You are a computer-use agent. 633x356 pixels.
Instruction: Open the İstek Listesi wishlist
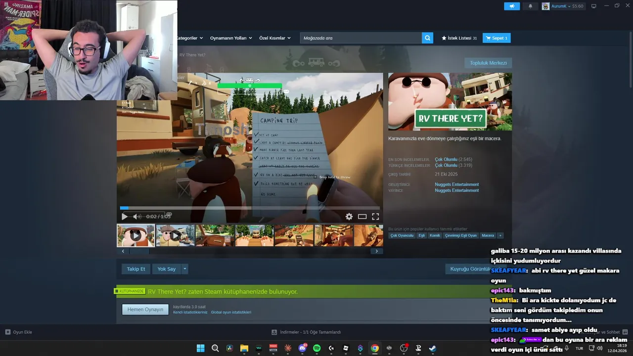[459, 38]
